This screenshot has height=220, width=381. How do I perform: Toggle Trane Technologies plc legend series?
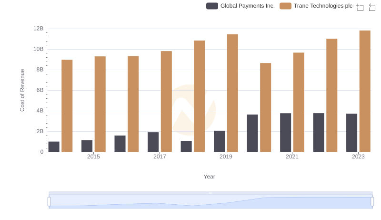click(x=316, y=6)
